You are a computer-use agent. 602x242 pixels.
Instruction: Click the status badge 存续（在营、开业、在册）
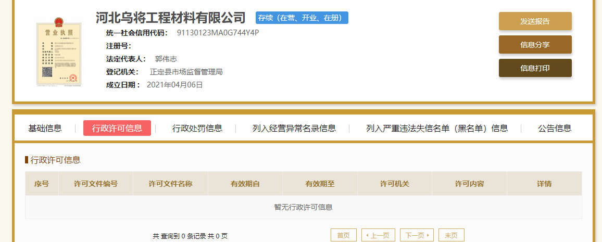[x=302, y=18]
